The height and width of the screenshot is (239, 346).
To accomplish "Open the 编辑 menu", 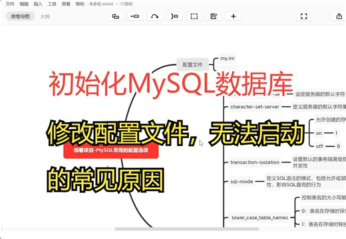I will [x=24, y=4].
